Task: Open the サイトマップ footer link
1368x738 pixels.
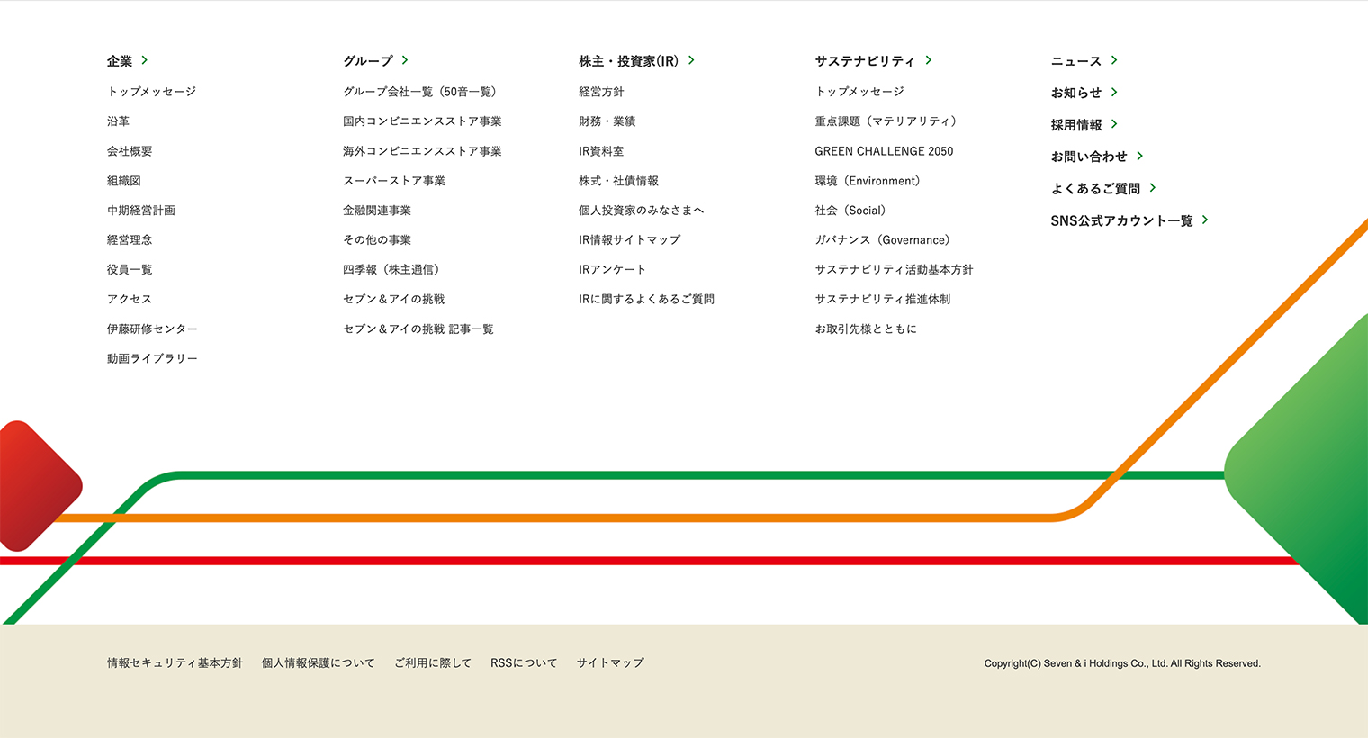Action: (610, 663)
